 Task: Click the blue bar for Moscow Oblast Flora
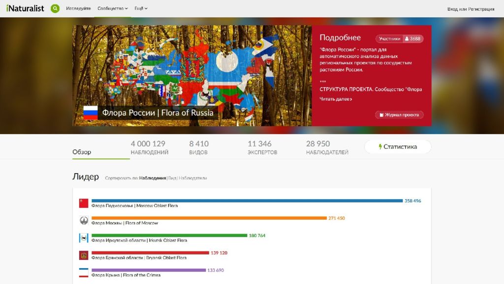point(247,201)
